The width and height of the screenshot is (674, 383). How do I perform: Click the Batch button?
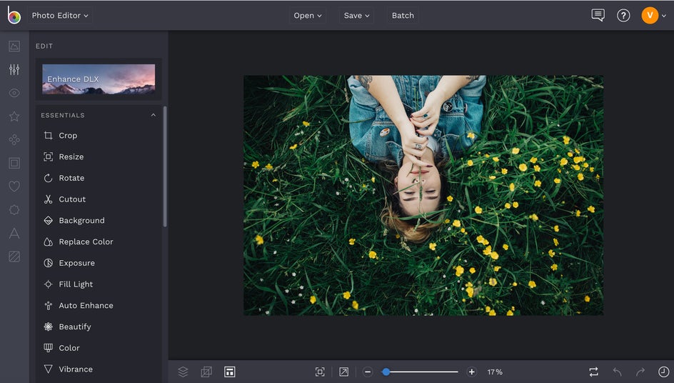(x=403, y=15)
